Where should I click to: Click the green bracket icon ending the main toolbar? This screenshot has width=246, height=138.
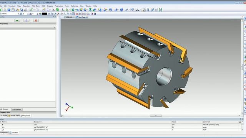pos(161,10)
